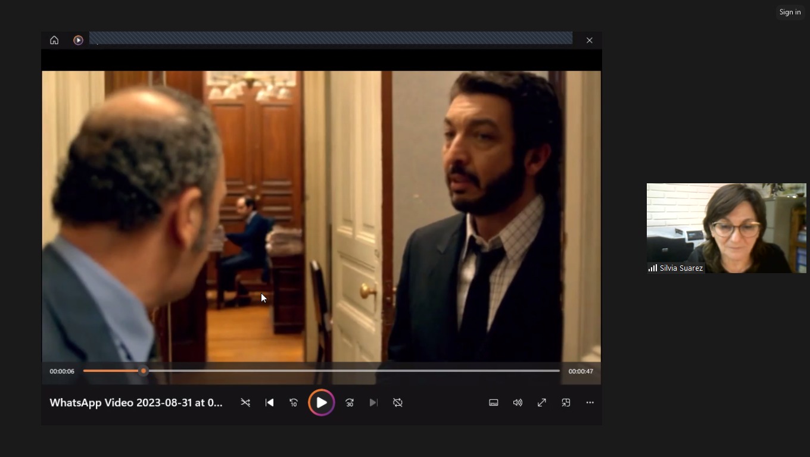
Task: Skip back 10 seconds
Action: 294,403
